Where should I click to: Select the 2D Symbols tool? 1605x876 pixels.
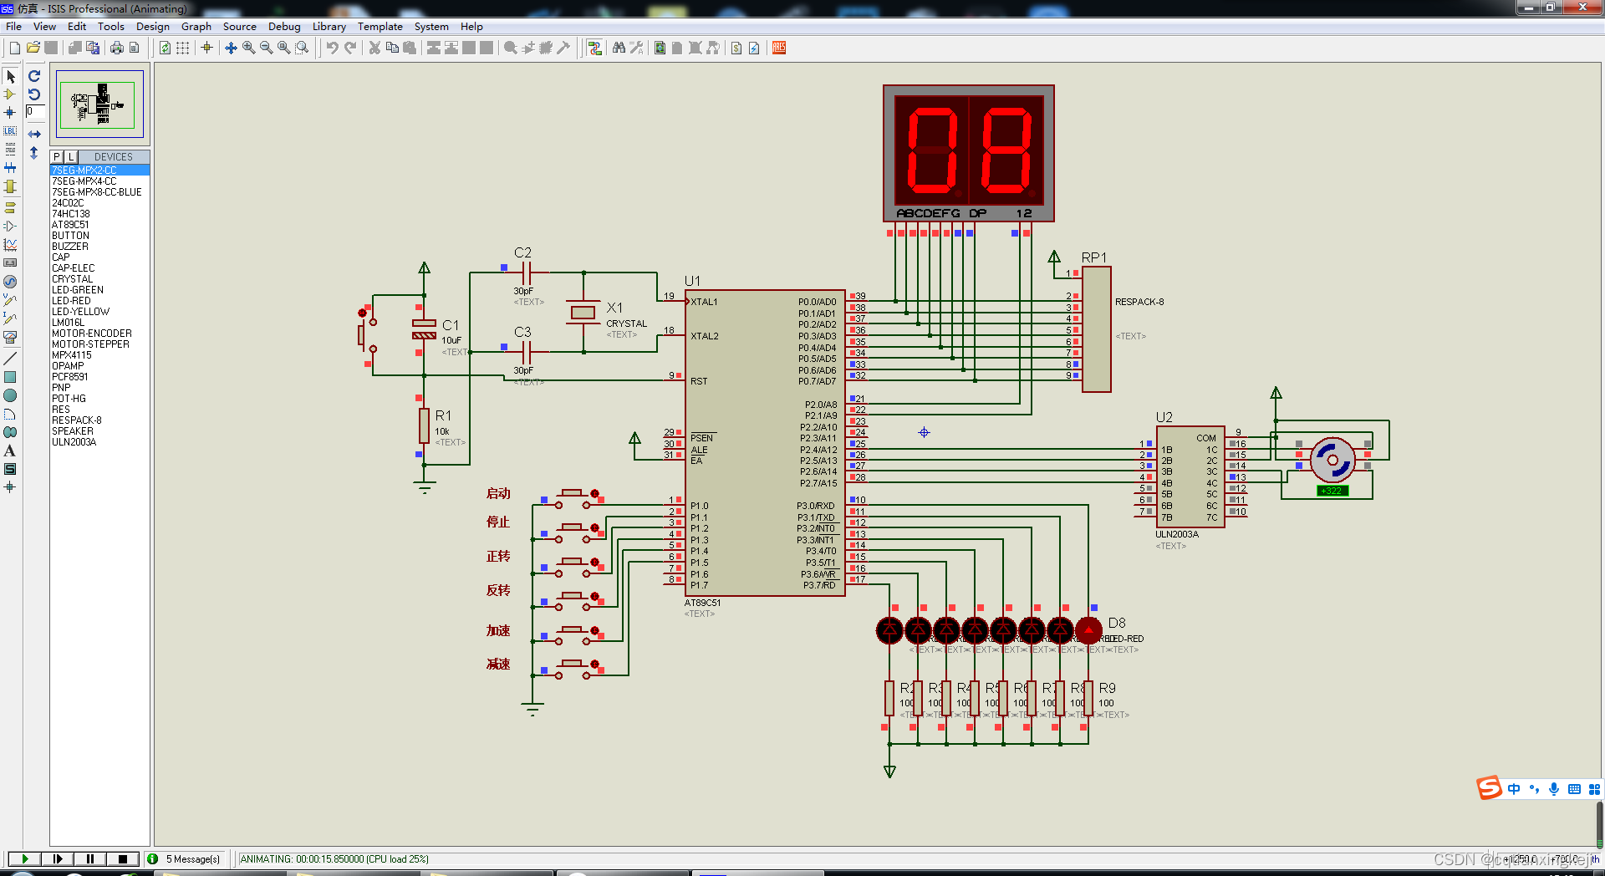(10, 469)
